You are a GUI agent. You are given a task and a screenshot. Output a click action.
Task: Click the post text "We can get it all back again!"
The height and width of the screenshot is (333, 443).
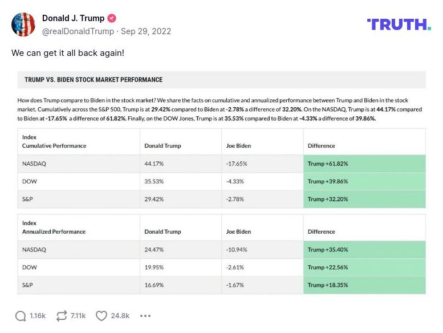68,52
